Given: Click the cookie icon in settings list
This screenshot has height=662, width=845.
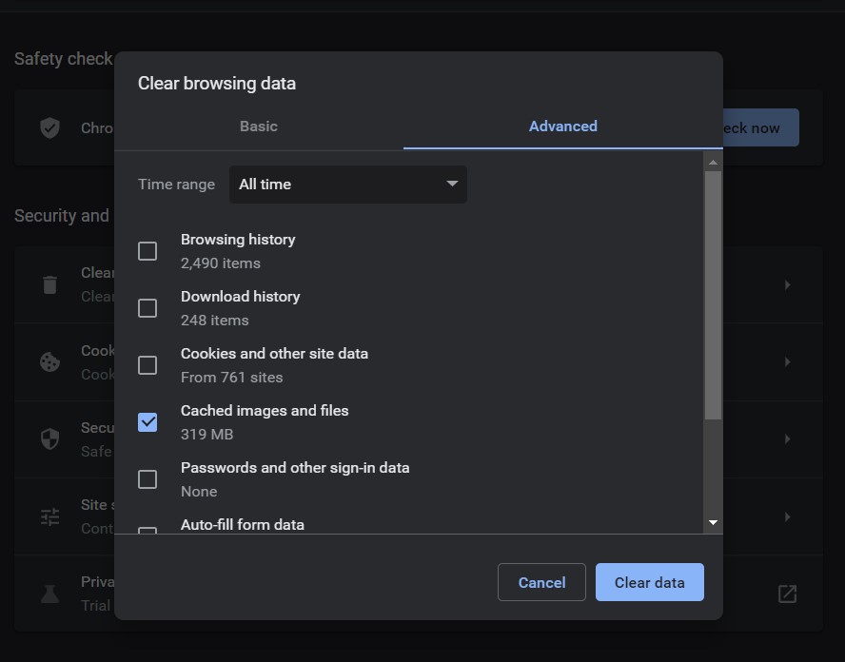Looking at the screenshot, I should [49, 361].
